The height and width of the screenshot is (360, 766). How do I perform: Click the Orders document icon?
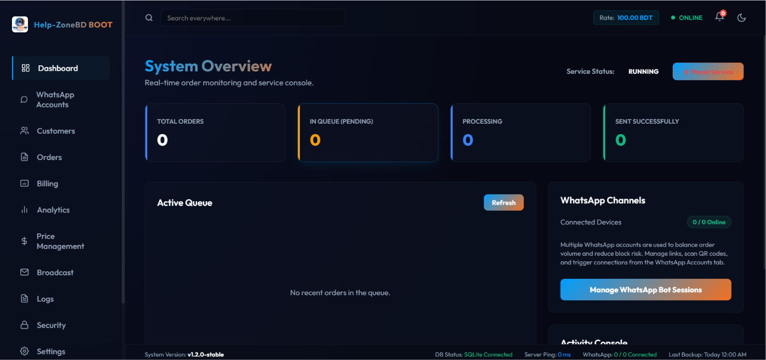(24, 157)
